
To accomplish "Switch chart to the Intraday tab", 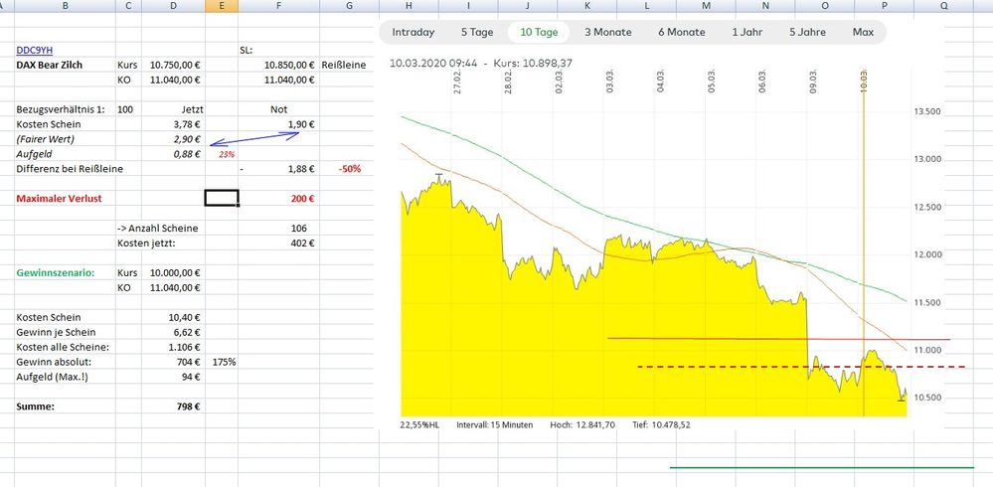I will (413, 32).
